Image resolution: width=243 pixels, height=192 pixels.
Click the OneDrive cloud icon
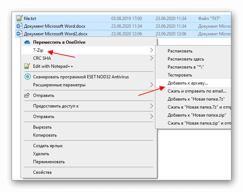[x=27, y=42]
